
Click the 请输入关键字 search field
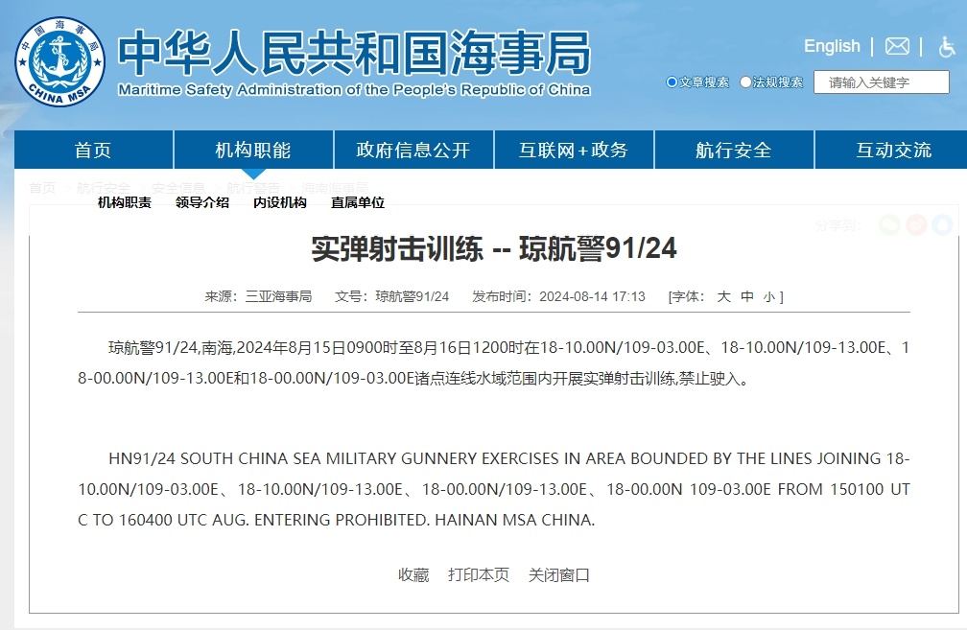click(882, 82)
